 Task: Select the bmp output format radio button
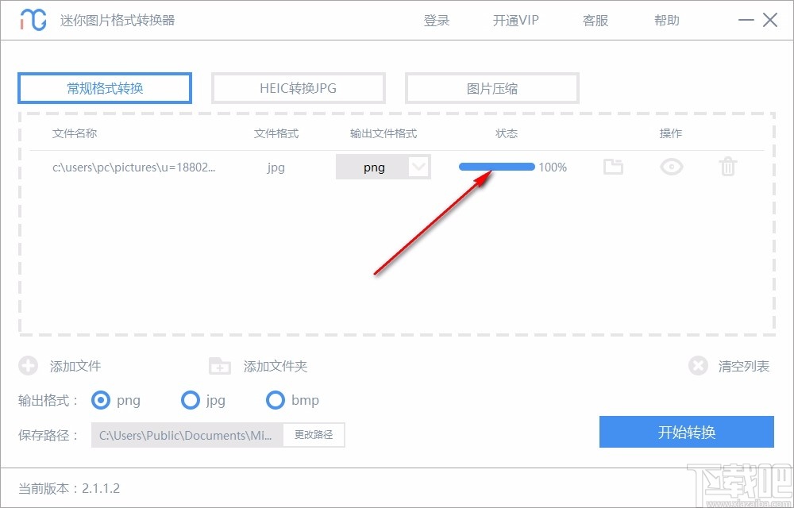pos(276,401)
